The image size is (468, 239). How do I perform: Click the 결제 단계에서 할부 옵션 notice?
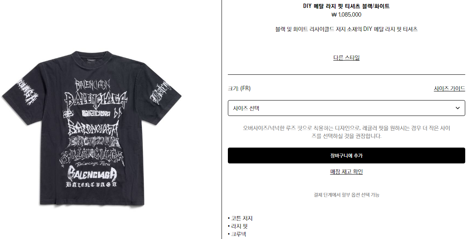pyautogui.click(x=346, y=195)
